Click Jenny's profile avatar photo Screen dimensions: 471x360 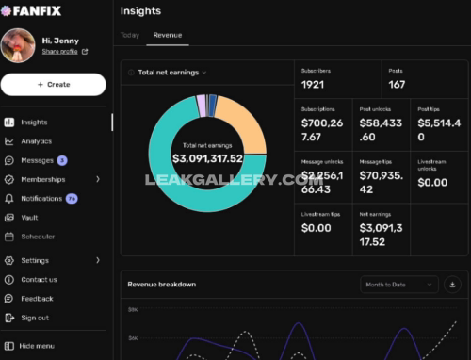tap(18, 45)
